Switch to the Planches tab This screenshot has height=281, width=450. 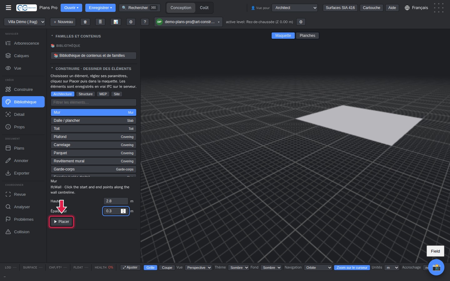[307, 36]
